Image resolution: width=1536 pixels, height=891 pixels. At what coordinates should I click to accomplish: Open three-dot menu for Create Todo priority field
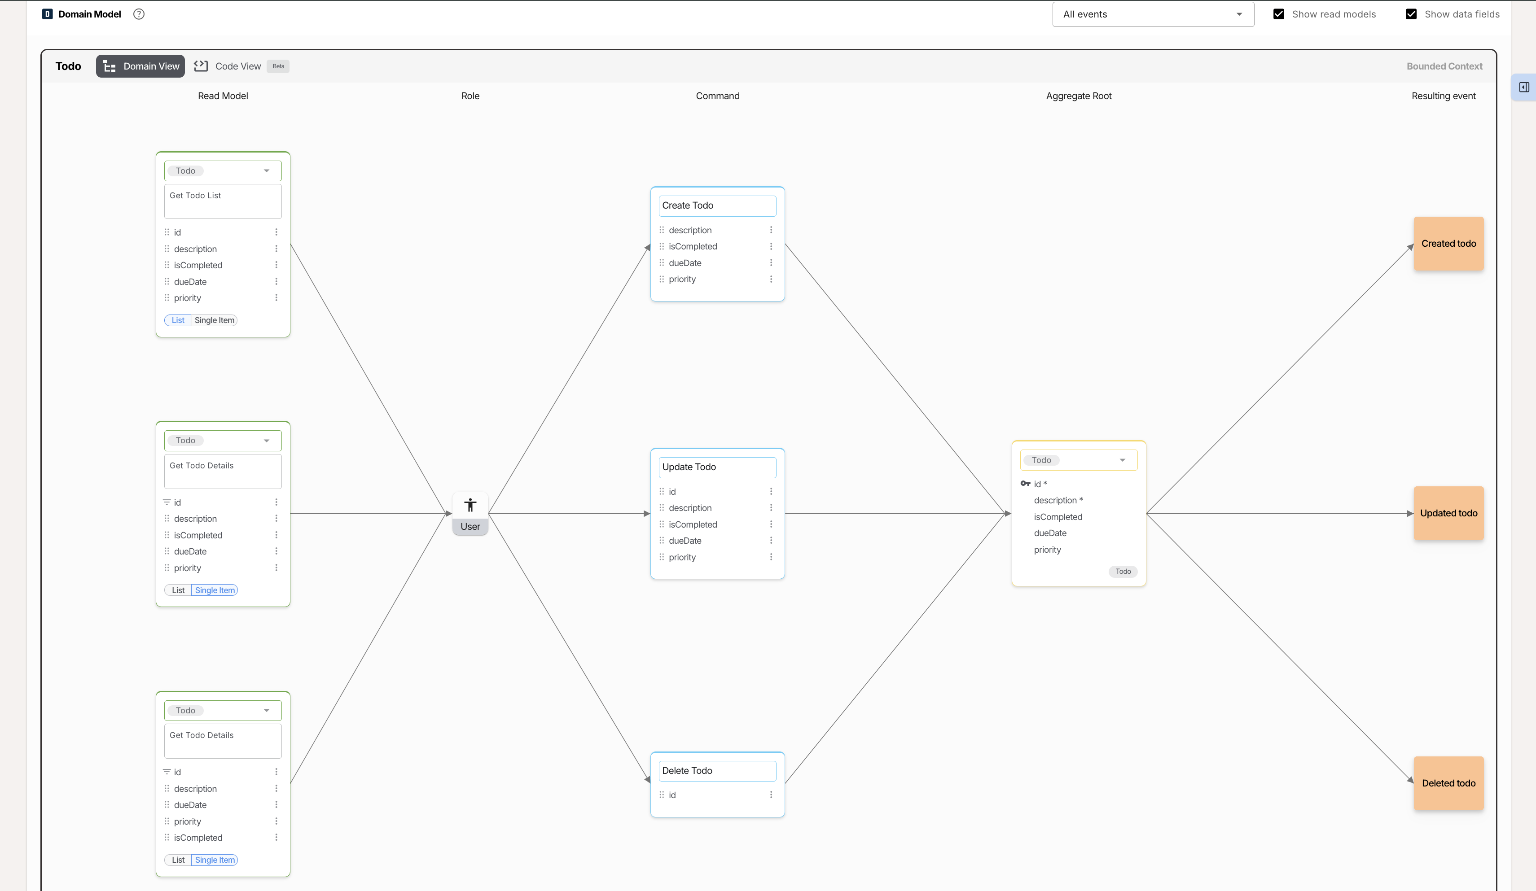point(771,279)
